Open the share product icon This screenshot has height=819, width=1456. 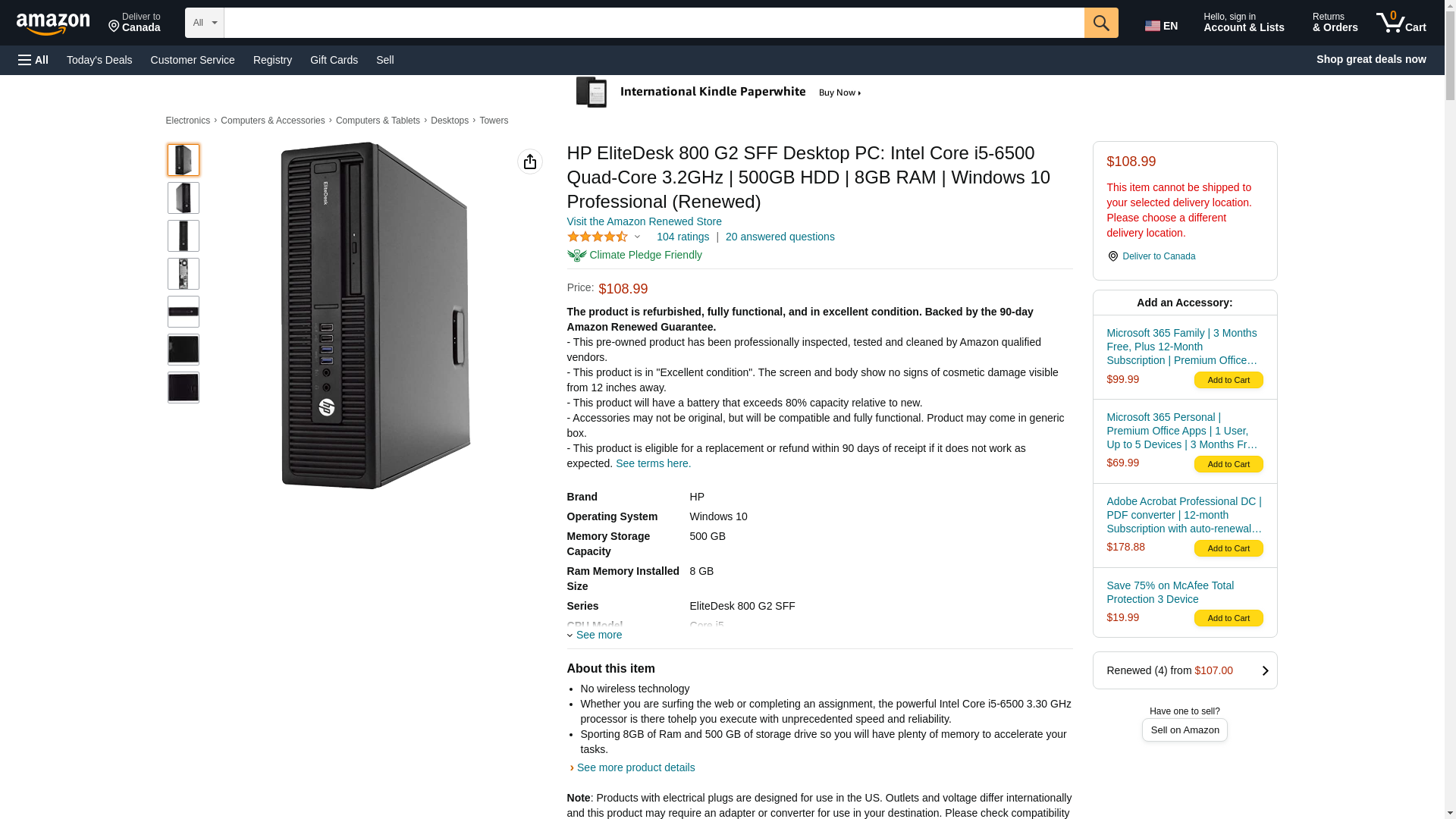tap(530, 162)
